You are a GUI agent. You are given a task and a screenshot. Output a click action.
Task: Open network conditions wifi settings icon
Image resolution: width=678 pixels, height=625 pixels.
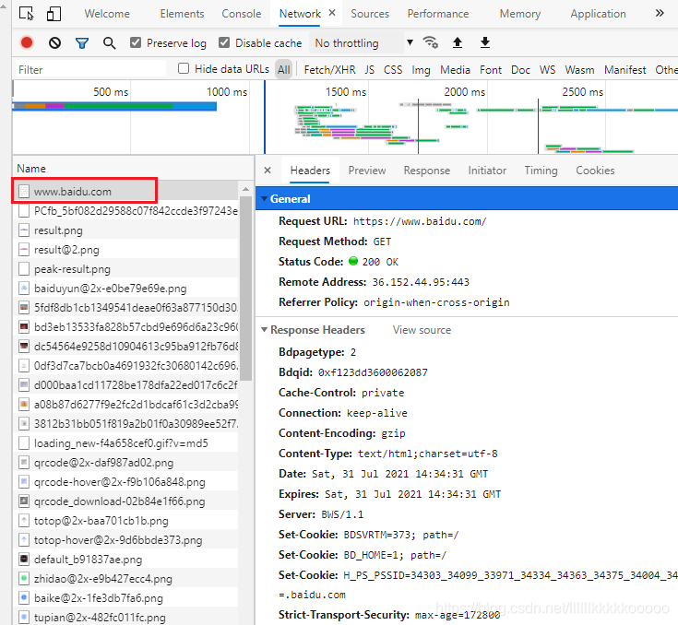(430, 42)
